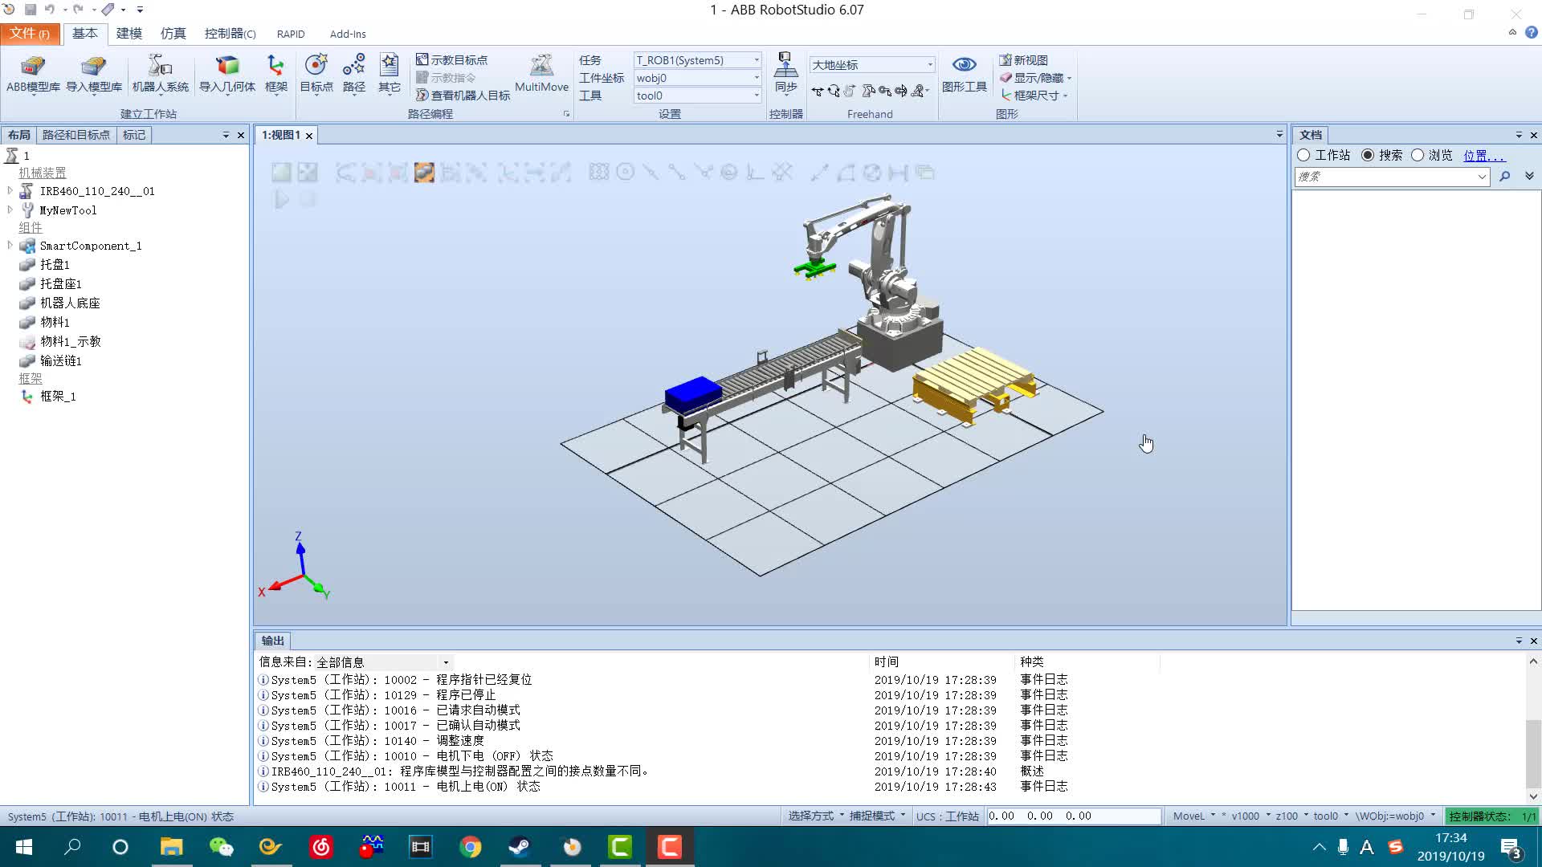Open the 路径 path tool
Viewport: 1542px width, 867px height.
pyautogui.click(x=354, y=75)
